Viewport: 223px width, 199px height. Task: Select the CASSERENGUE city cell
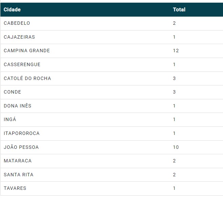pos(22,64)
